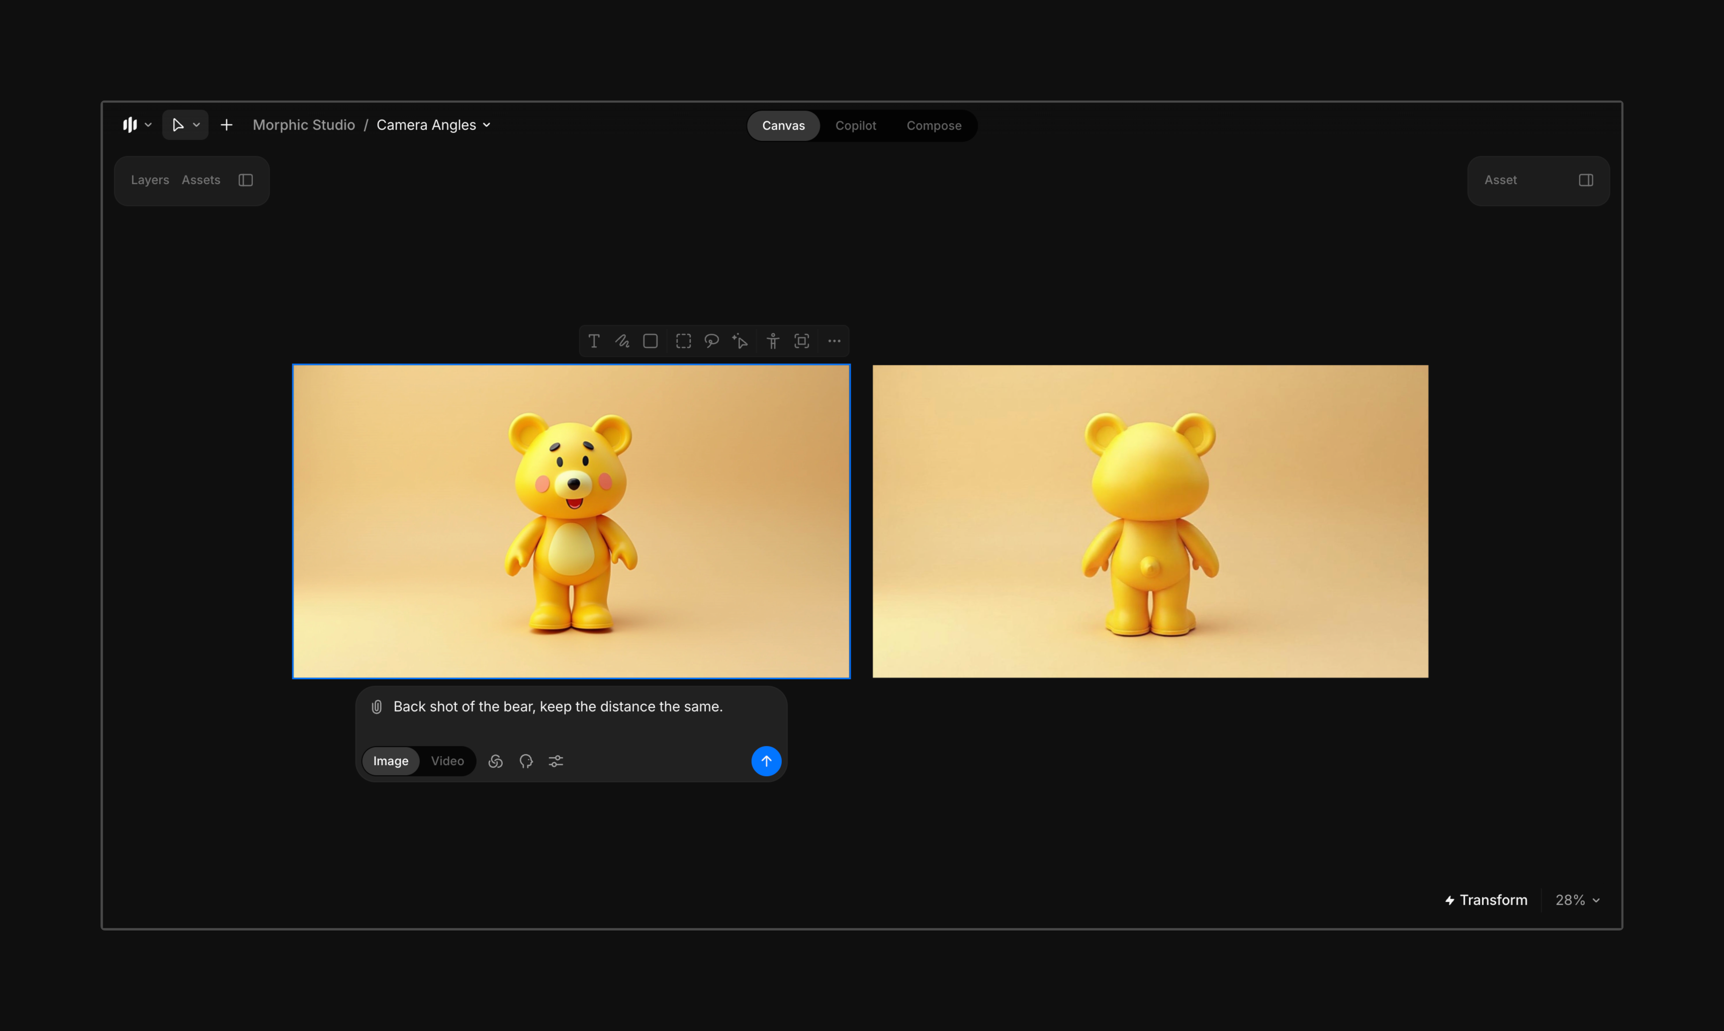Select the rectangle shape tool
The width and height of the screenshot is (1724, 1031).
tap(651, 341)
